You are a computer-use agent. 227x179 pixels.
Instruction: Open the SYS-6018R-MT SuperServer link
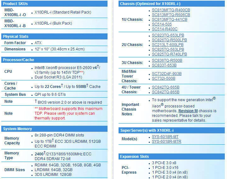[x=165, y=136]
